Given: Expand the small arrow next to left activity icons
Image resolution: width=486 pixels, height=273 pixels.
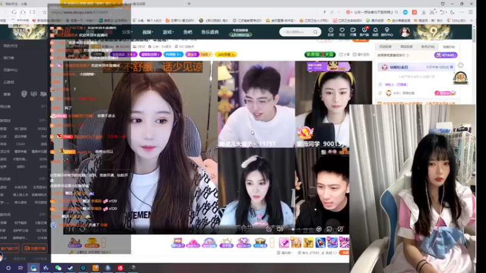Looking at the screenshot, I should coord(103,243).
